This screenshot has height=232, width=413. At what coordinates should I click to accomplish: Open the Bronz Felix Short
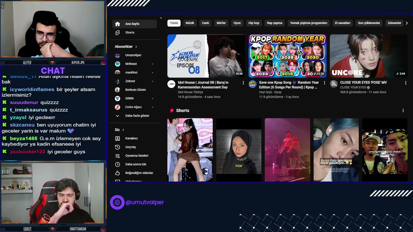[336, 150]
